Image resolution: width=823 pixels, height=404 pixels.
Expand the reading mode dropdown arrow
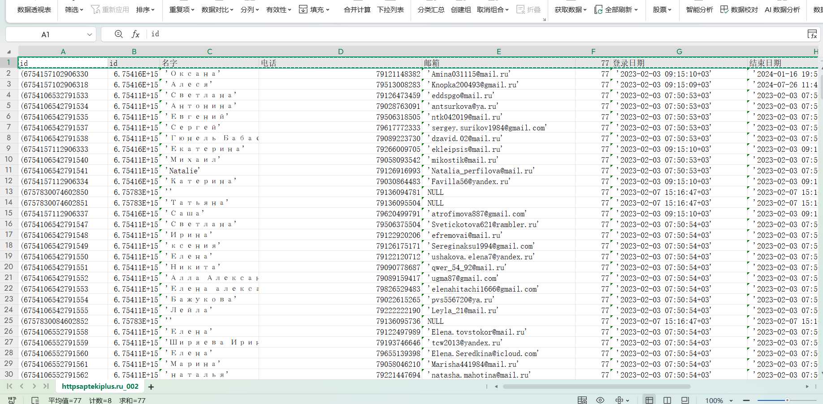click(x=628, y=400)
